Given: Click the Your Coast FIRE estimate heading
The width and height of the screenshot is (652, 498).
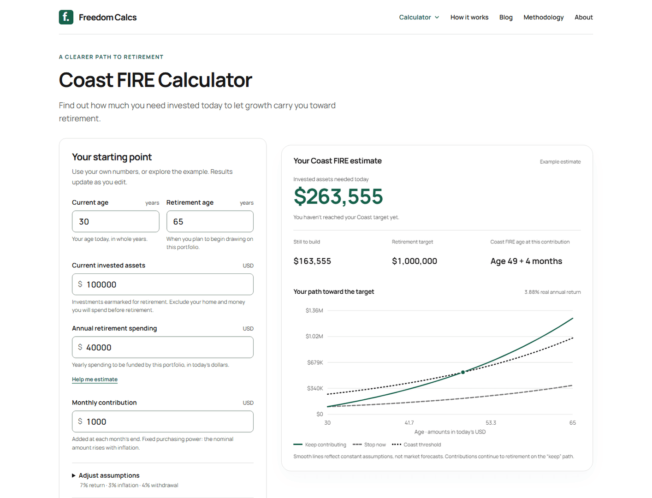Looking at the screenshot, I should click(338, 161).
